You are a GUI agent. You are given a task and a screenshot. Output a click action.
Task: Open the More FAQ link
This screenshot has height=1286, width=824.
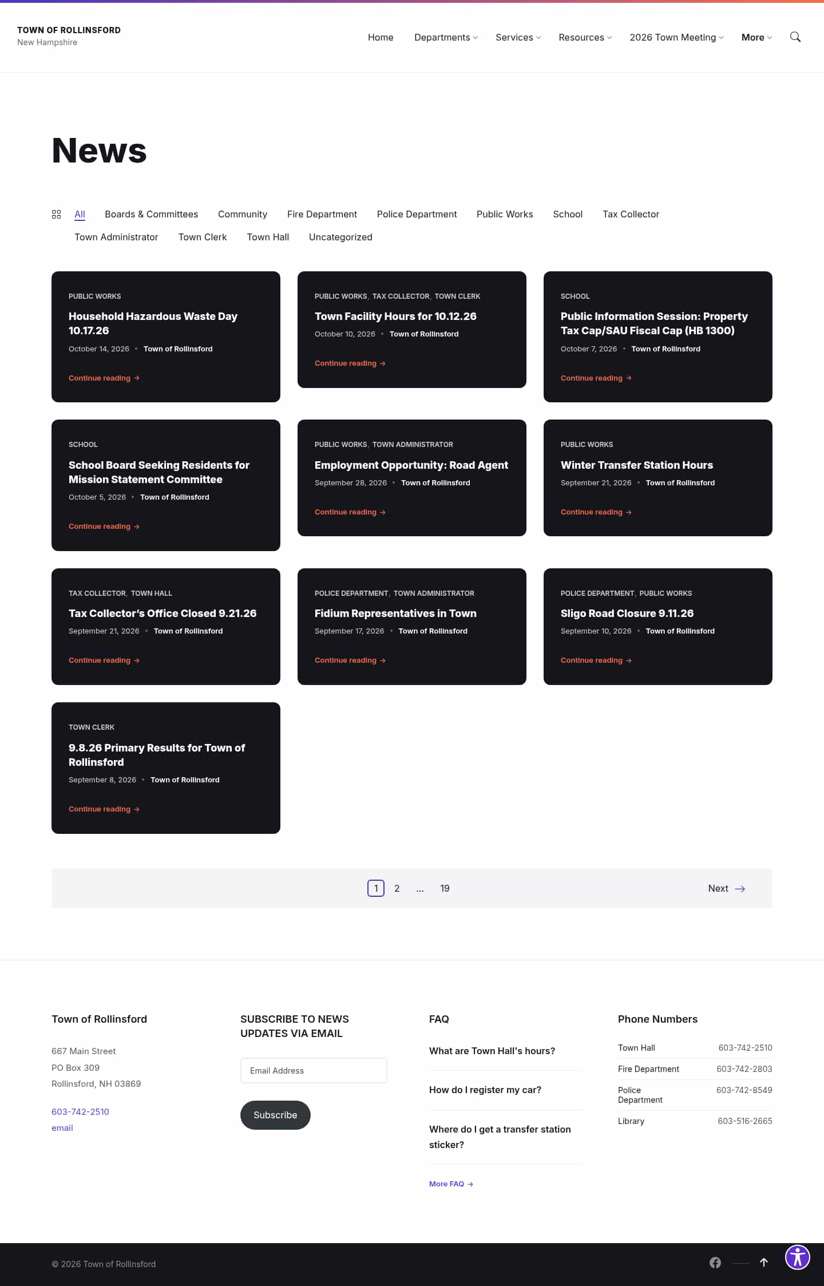click(x=451, y=1184)
